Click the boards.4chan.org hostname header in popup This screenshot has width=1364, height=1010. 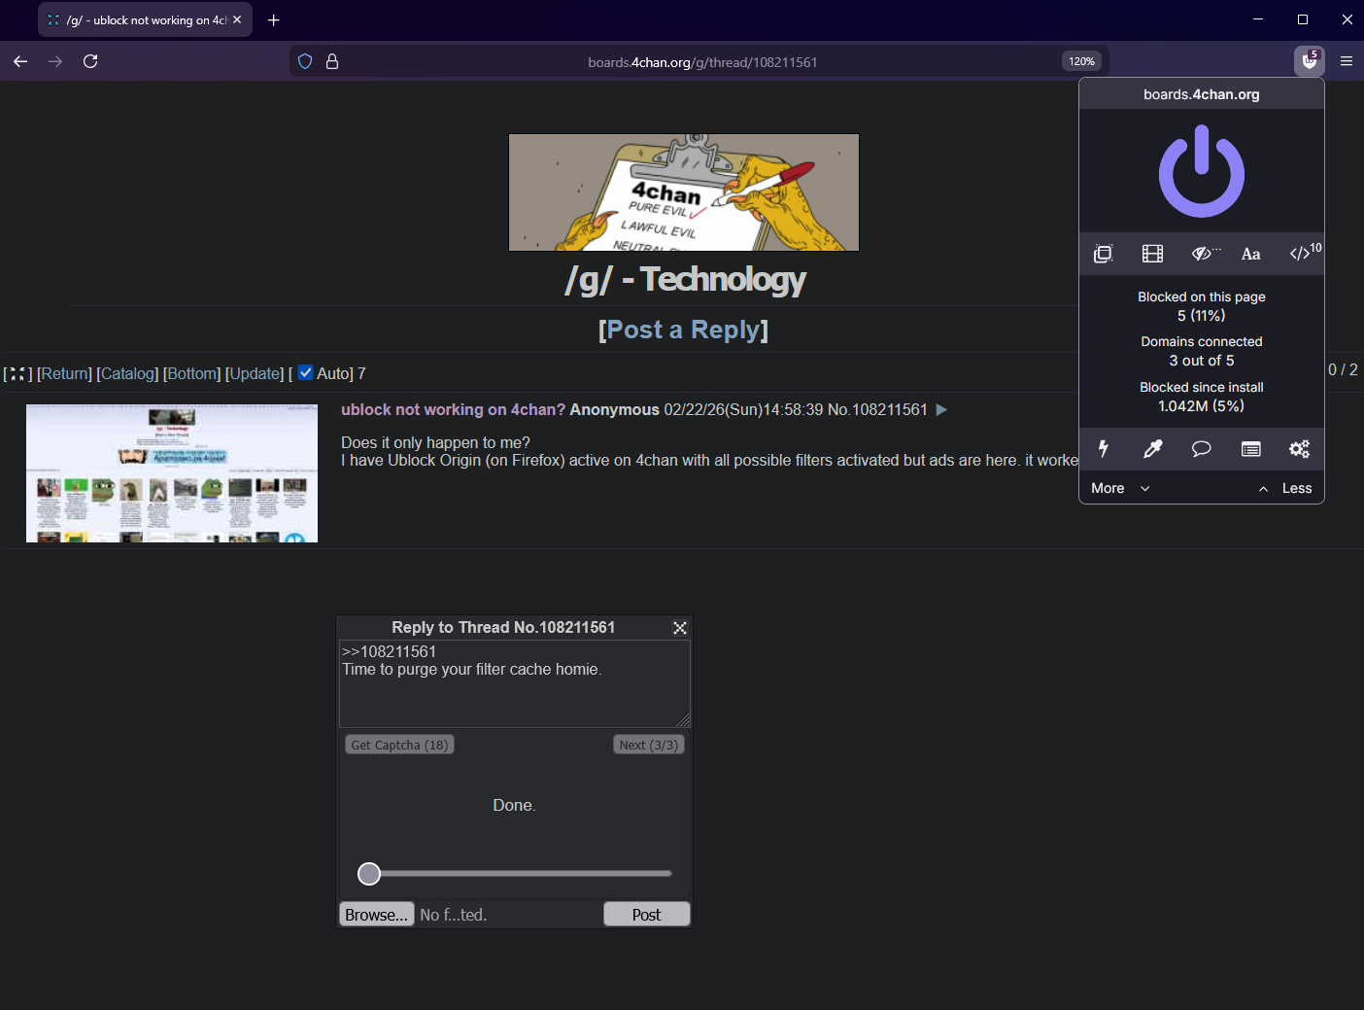[x=1202, y=94]
